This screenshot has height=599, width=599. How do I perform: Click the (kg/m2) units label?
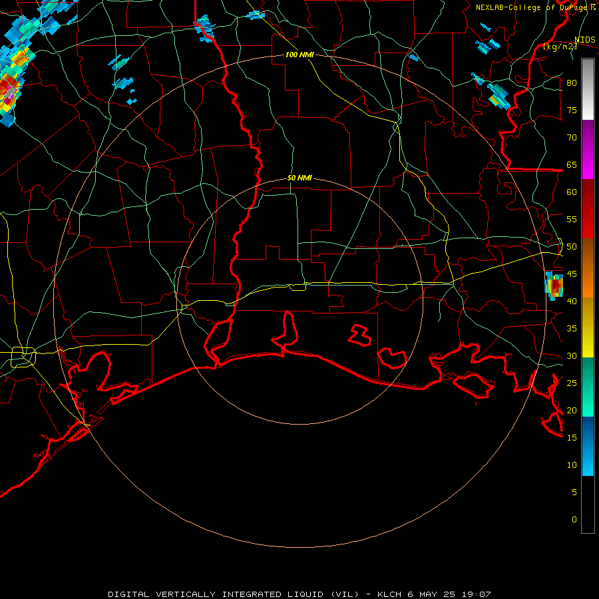click(x=560, y=47)
